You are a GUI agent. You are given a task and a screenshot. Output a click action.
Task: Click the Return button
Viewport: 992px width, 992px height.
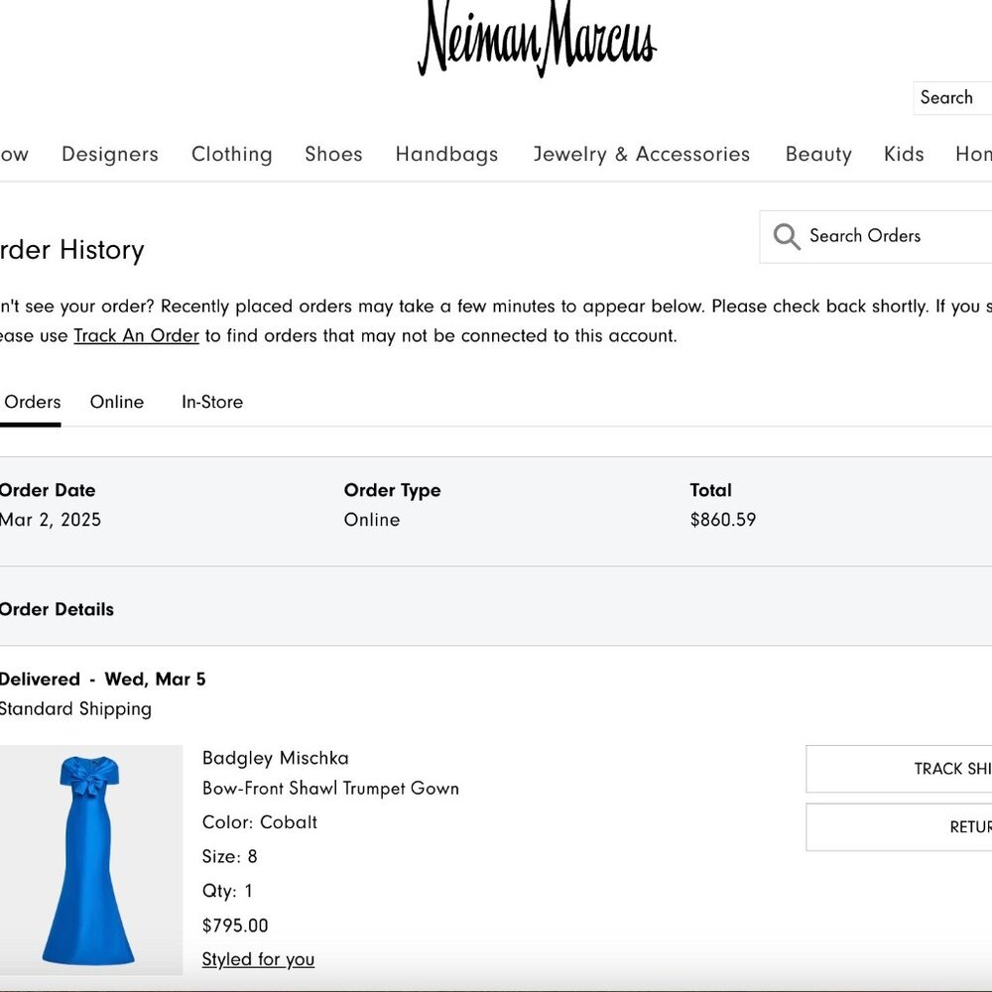899,827
